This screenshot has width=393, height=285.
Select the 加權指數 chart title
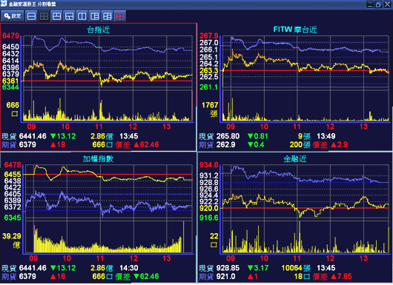98,159
